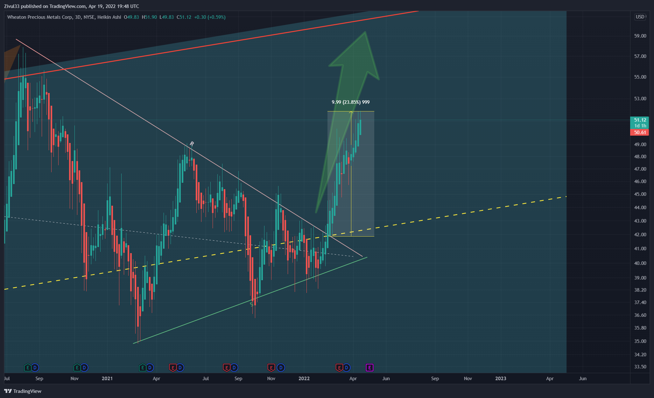The image size is (654, 398).
Task: Click the 2023 year label on time axis
Action: click(x=501, y=379)
